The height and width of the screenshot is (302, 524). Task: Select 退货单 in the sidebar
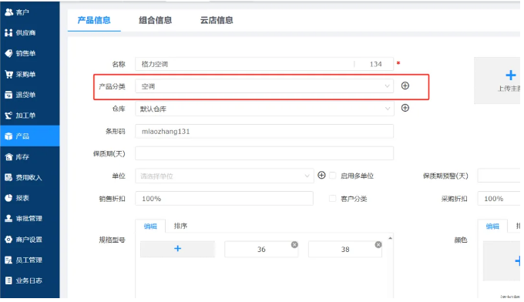click(30, 95)
